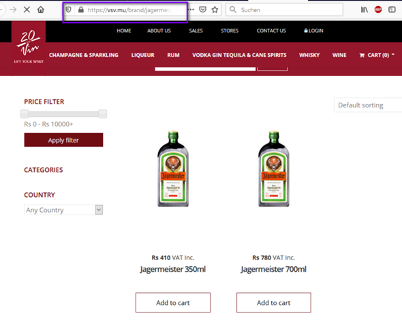Click the Apply filter button

(x=63, y=140)
